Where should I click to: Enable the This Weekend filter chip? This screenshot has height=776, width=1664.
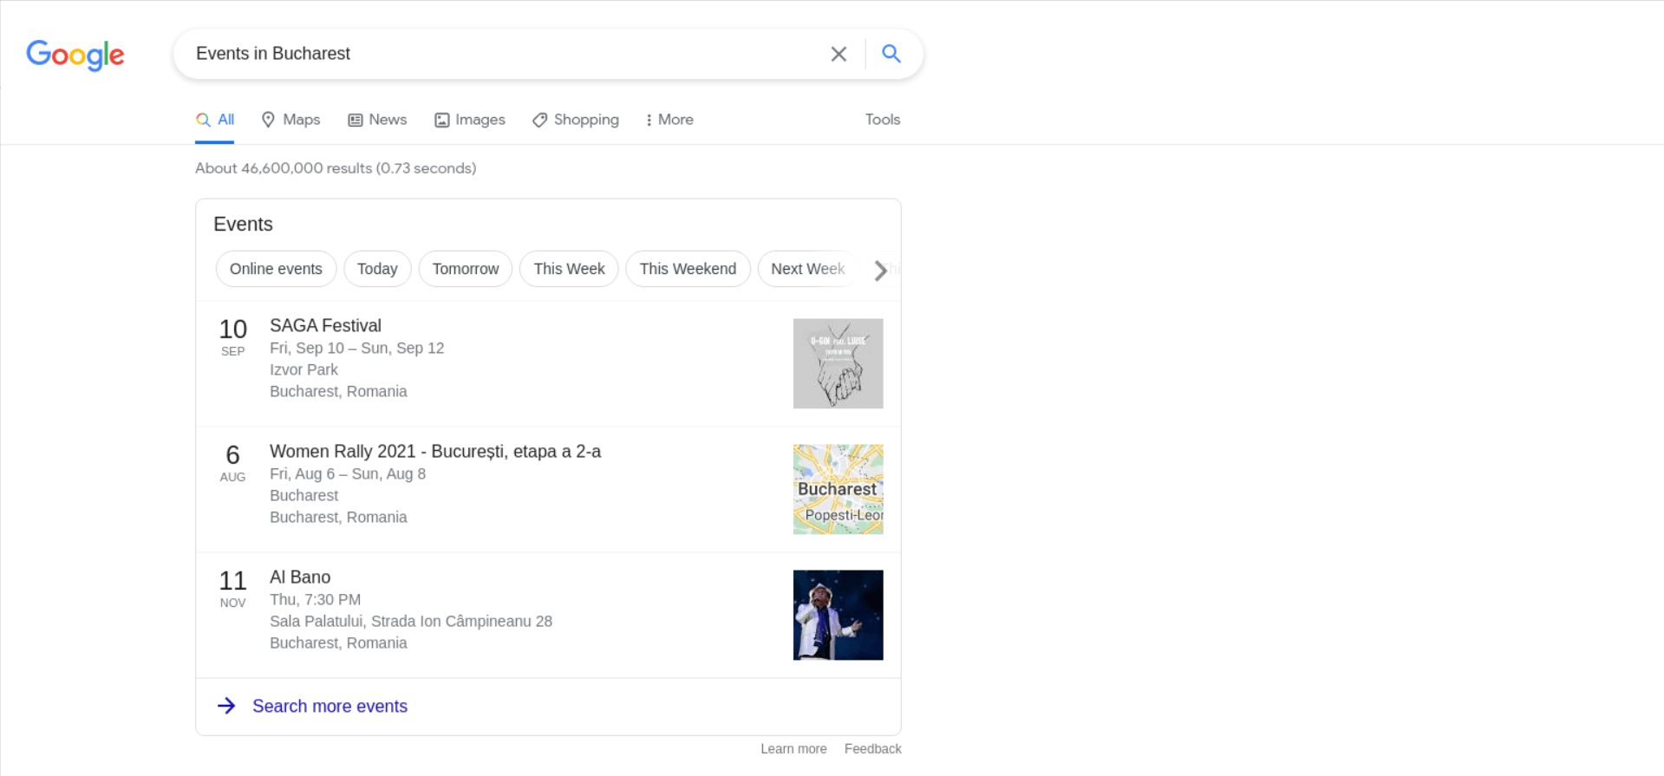[x=688, y=269]
